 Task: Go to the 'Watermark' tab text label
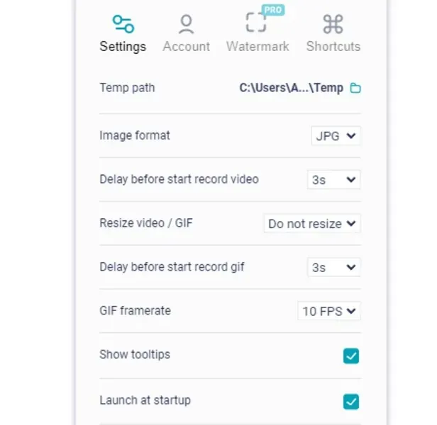pyautogui.click(x=258, y=47)
